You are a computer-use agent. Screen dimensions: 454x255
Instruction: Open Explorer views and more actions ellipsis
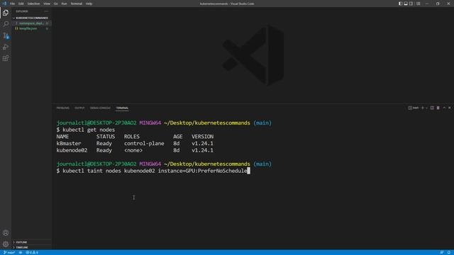coord(46,11)
